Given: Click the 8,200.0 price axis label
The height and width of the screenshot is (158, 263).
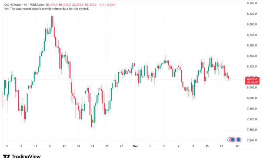Looking at the screenshot, I should point(252,45).
